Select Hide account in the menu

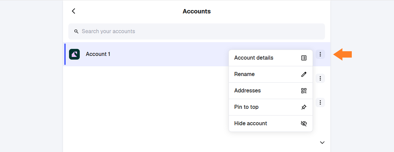(251, 124)
